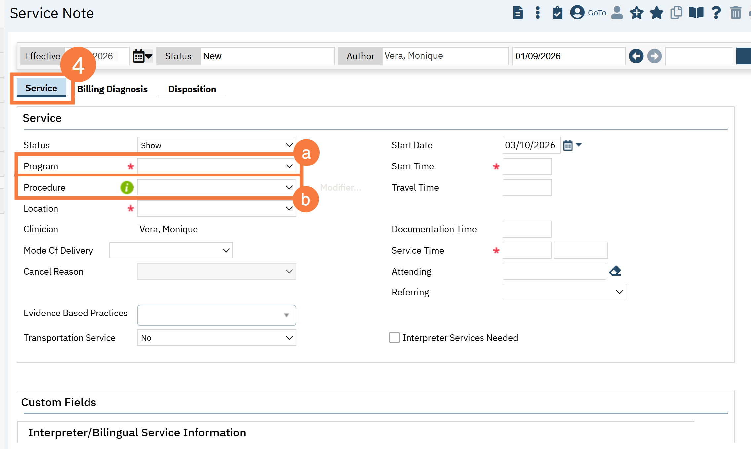Click the new document icon in toolbar
The height and width of the screenshot is (449, 751).
(518, 13)
